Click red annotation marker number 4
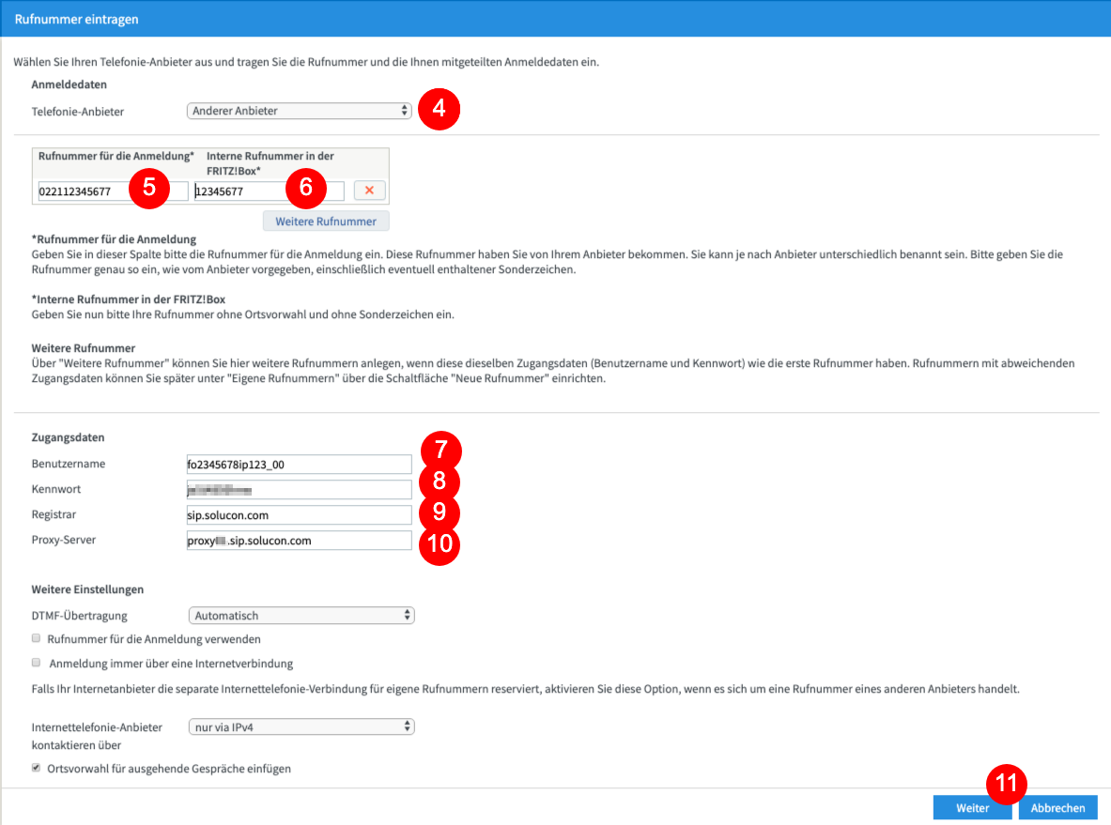Image resolution: width=1111 pixels, height=825 pixels. (x=439, y=109)
